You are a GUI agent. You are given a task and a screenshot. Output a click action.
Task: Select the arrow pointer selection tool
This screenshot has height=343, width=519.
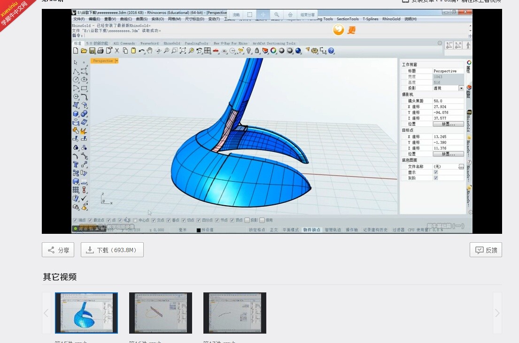click(x=76, y=62)
